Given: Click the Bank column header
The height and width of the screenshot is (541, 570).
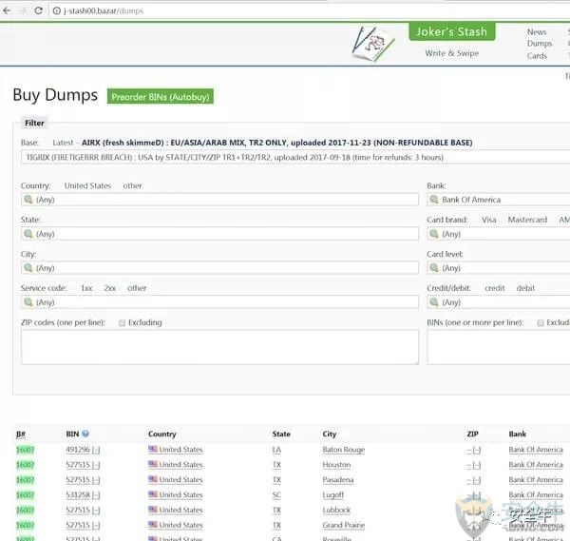Looking at the screenshot, I should pos(518,435).
